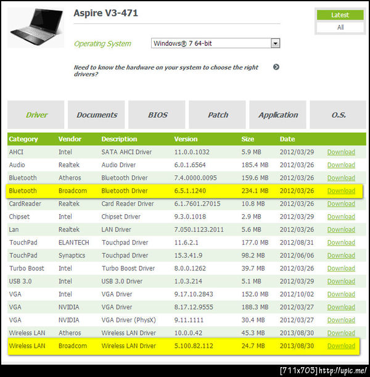Click version 5.100.82.112 cell

[194, 346]
